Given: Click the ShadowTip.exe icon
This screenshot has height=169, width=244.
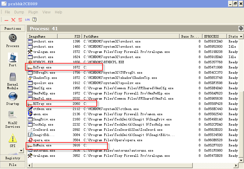Looking at the screenshot, I should tap(30, 78).
